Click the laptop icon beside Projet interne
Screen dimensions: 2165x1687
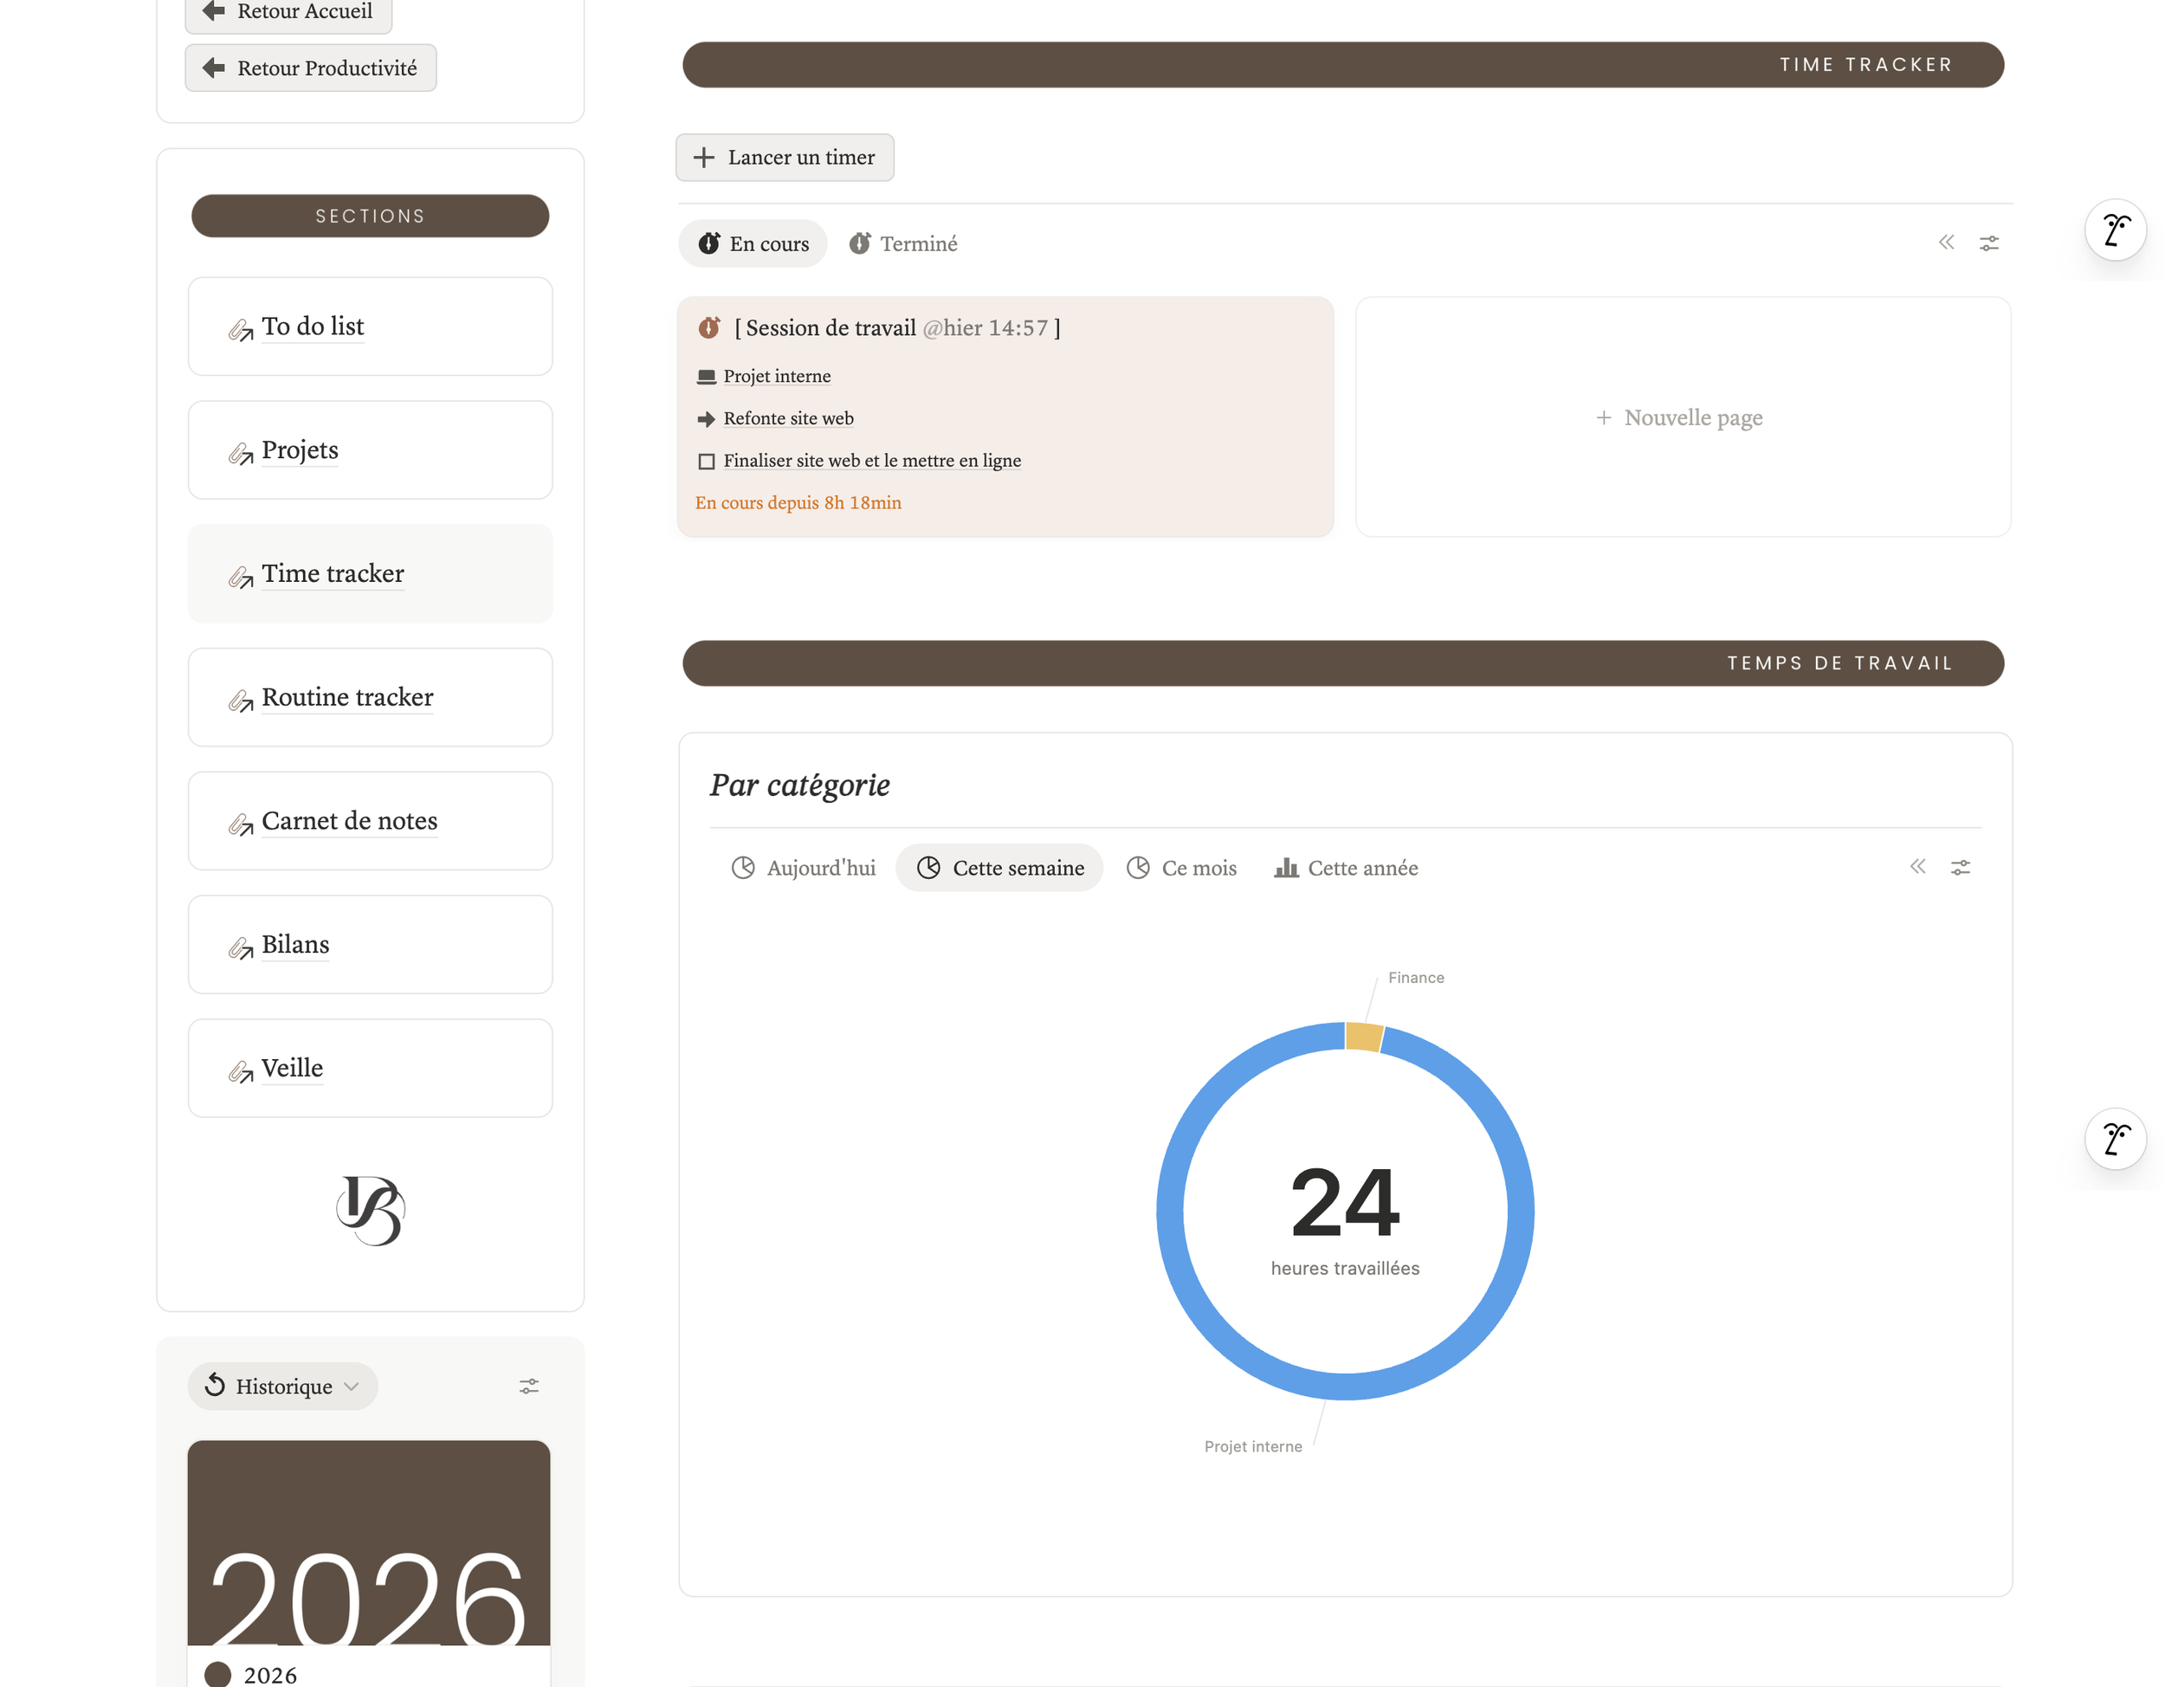[706, 377]
